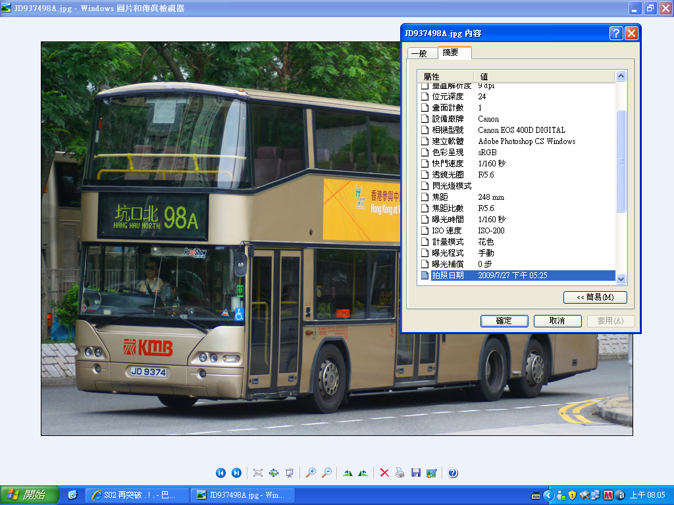Click the keyboard language bar icon
This screenshot has width=674, height=505.
pos(536,496)
